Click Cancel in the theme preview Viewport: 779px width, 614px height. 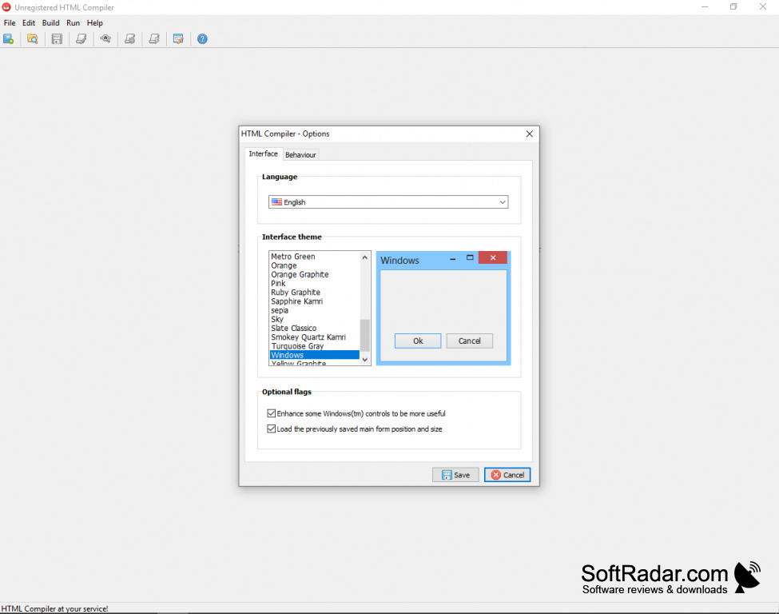(470, 341)
